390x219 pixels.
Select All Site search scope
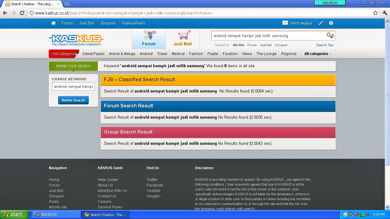click(239, 45)
